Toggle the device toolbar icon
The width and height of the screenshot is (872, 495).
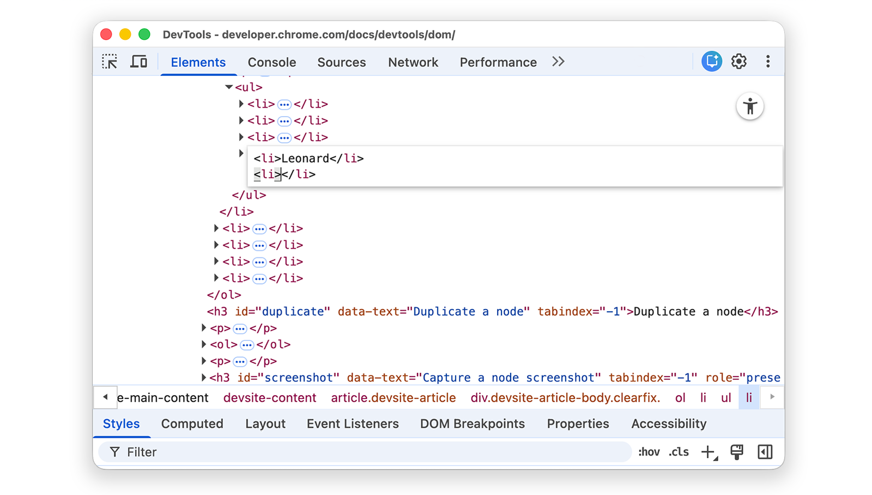tap(139, 62)
